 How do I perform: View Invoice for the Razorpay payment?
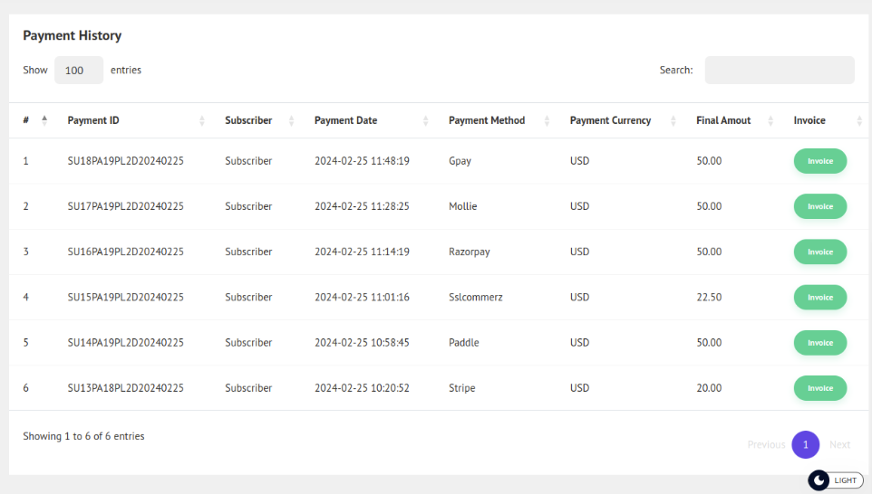[819, 252]
